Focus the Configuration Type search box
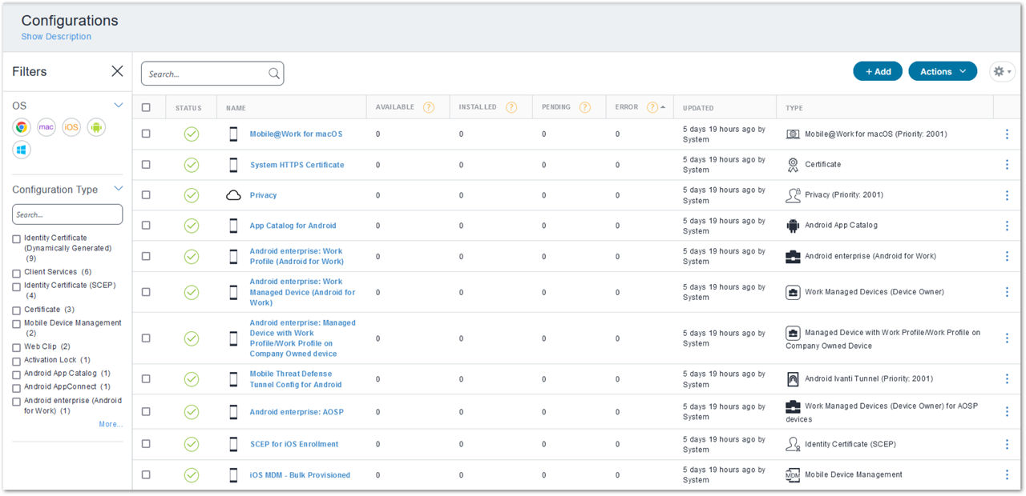Image resolution: width=1026 pixels, height=496 pixels. 67,214
